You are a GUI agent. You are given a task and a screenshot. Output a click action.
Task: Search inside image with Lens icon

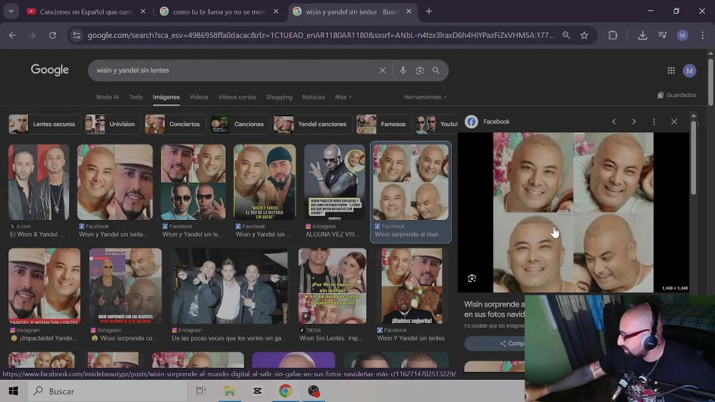472,279
